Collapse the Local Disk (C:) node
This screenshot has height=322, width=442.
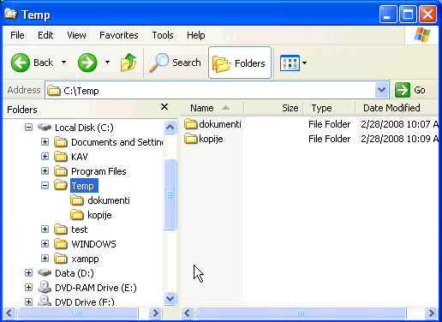coord(28,127)
